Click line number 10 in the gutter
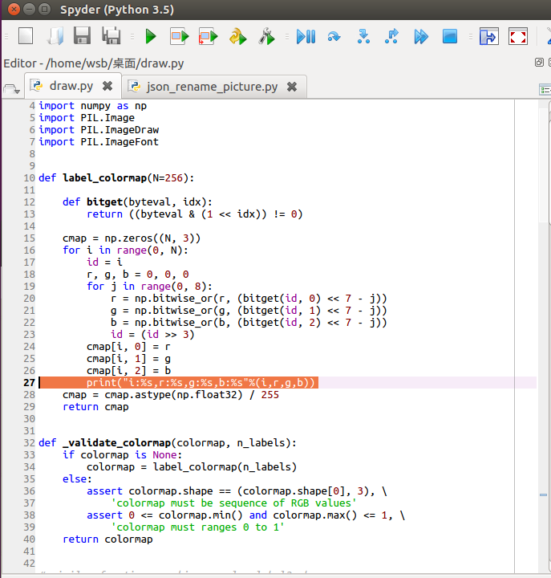551x578 pixels. click(29, 178)
